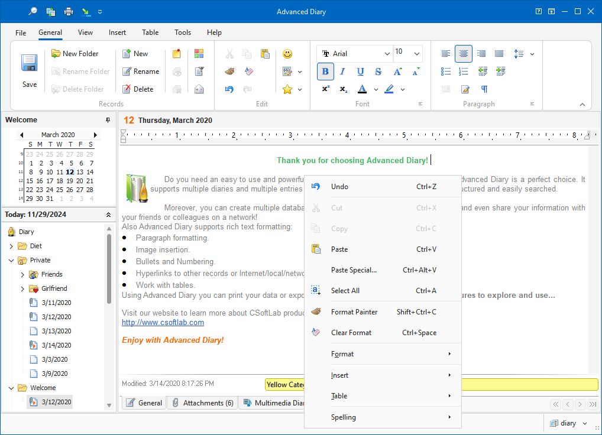602x435 pixels.
Task: Click the line spacing icon
Action: click(519, 54)
